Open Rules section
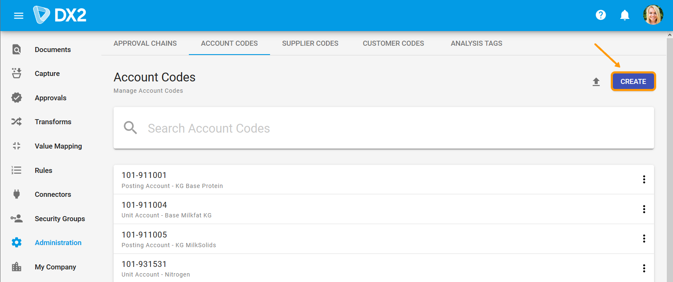Image resolution: width=673 pixels, height=282 pixels. pyautogui.click(x=43, y=170)
